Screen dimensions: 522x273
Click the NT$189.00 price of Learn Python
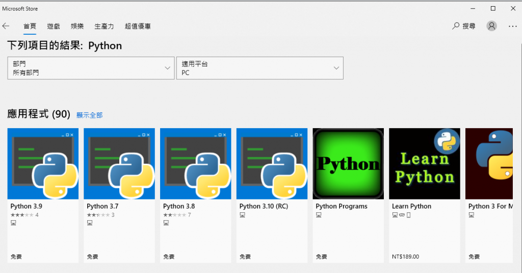[405, 257]
